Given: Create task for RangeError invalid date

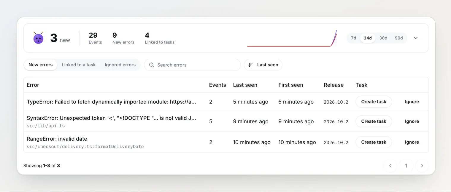Looking at the screenshot, I should point(374,142).
